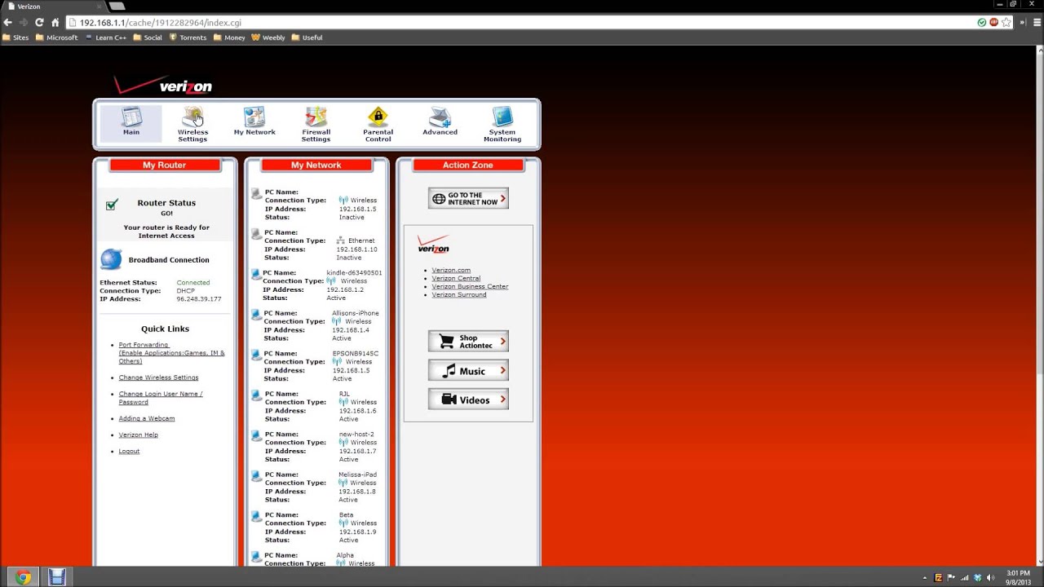Open Change Login User Name / Password link

click(x=160, y=398)
